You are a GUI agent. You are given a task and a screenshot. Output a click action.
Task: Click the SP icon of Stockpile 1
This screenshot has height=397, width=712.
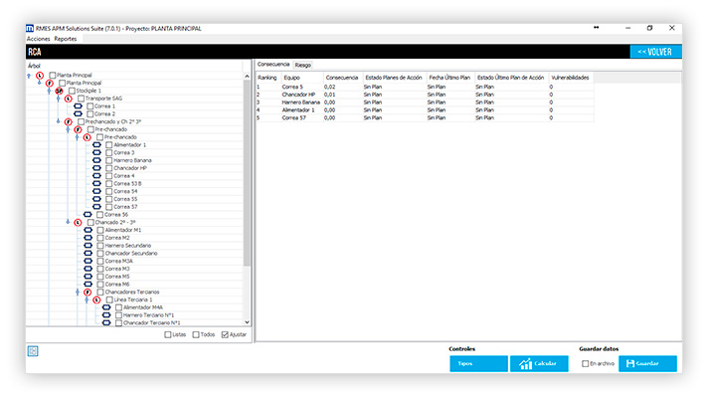[x=59, y=91]
